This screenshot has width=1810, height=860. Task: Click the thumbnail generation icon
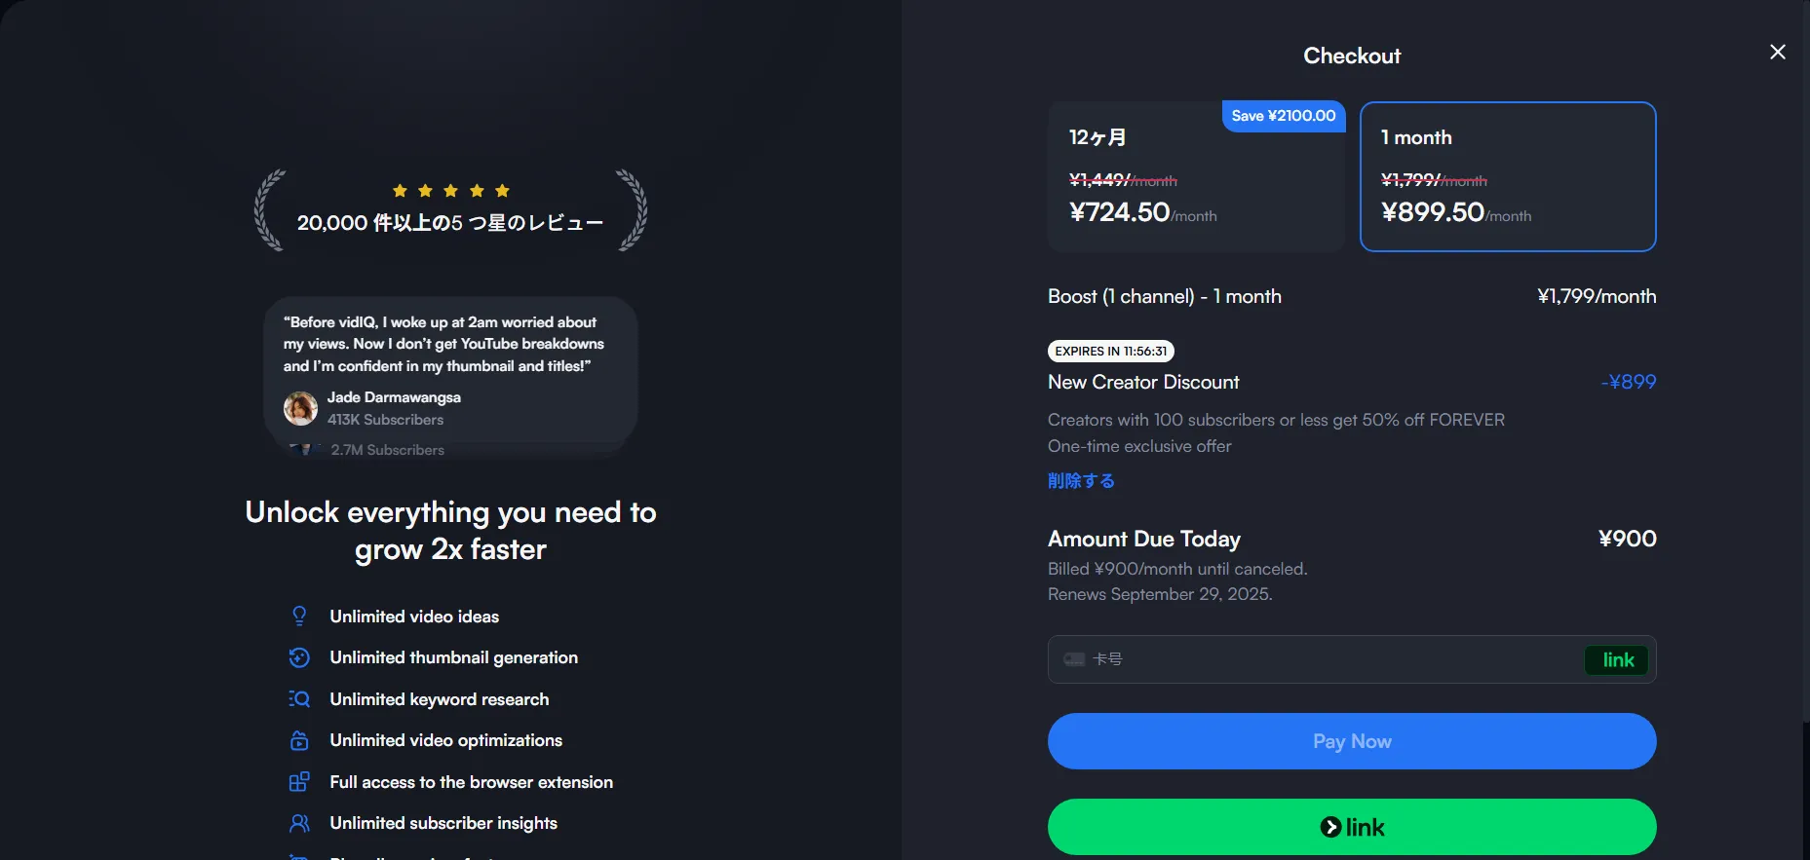point(299,657)
